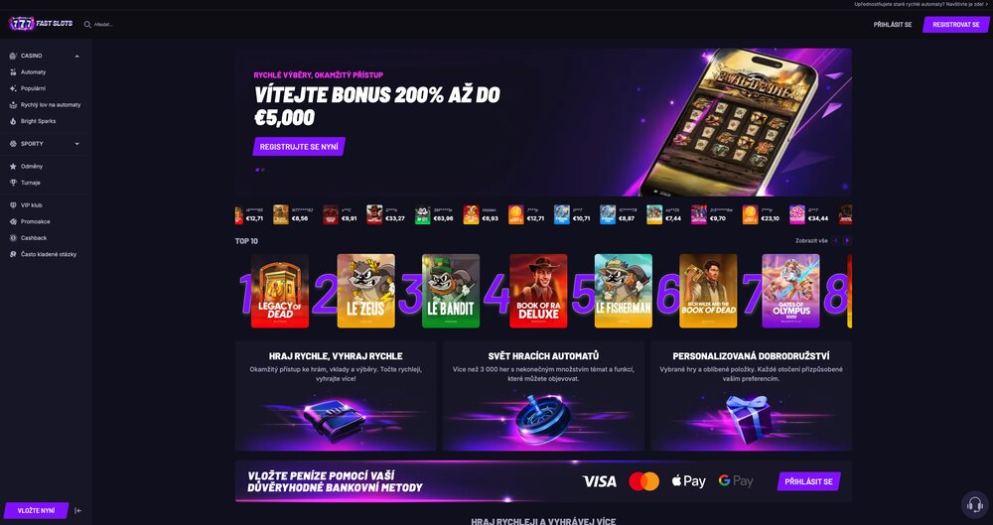993x525 pixels.
Task: Click PŘIHLÁSIT SE link in header
Action: click(x=893, y=25)
